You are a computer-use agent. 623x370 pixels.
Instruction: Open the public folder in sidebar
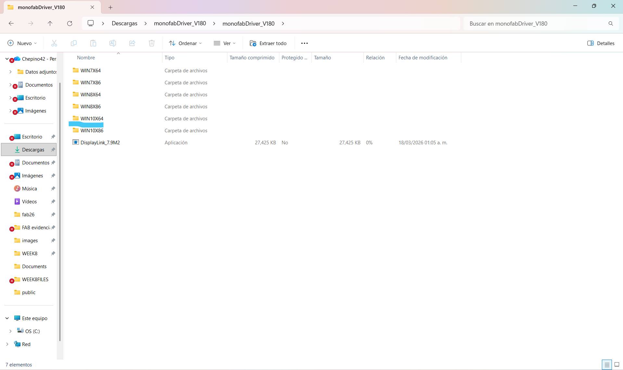tap(29, 292)
